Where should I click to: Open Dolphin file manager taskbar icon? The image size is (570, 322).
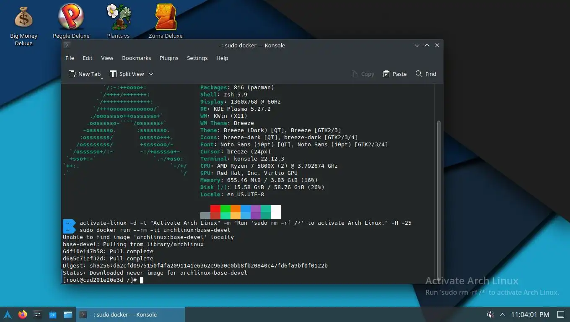click(x=67, y=314)
